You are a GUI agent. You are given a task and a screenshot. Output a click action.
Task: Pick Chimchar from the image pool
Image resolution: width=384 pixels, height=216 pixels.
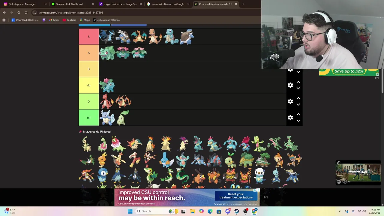pos(278,160)
